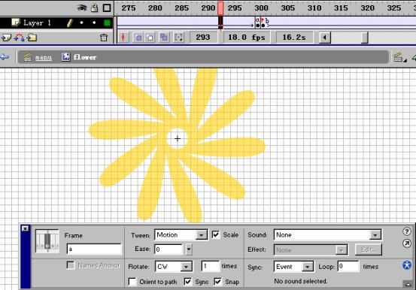416x290 pixels.
Task: Click the red playhead at frame 293
Action: click(220, 8)
